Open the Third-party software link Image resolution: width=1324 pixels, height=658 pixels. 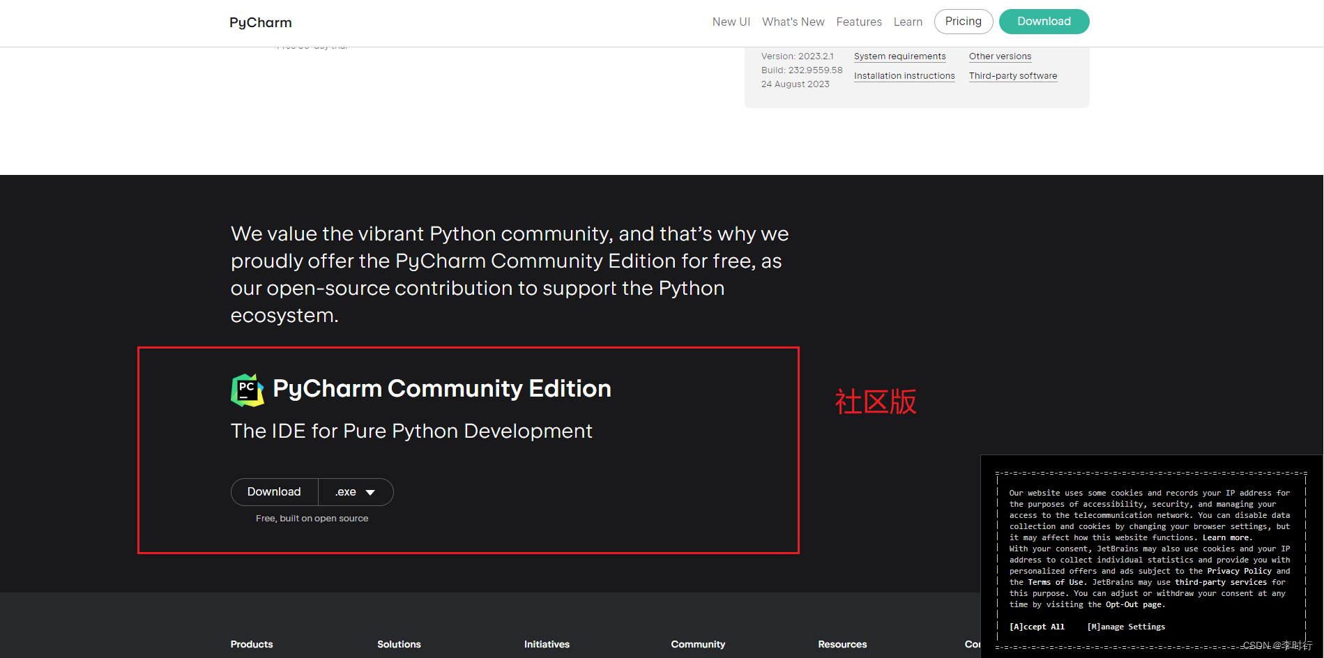1012,75
